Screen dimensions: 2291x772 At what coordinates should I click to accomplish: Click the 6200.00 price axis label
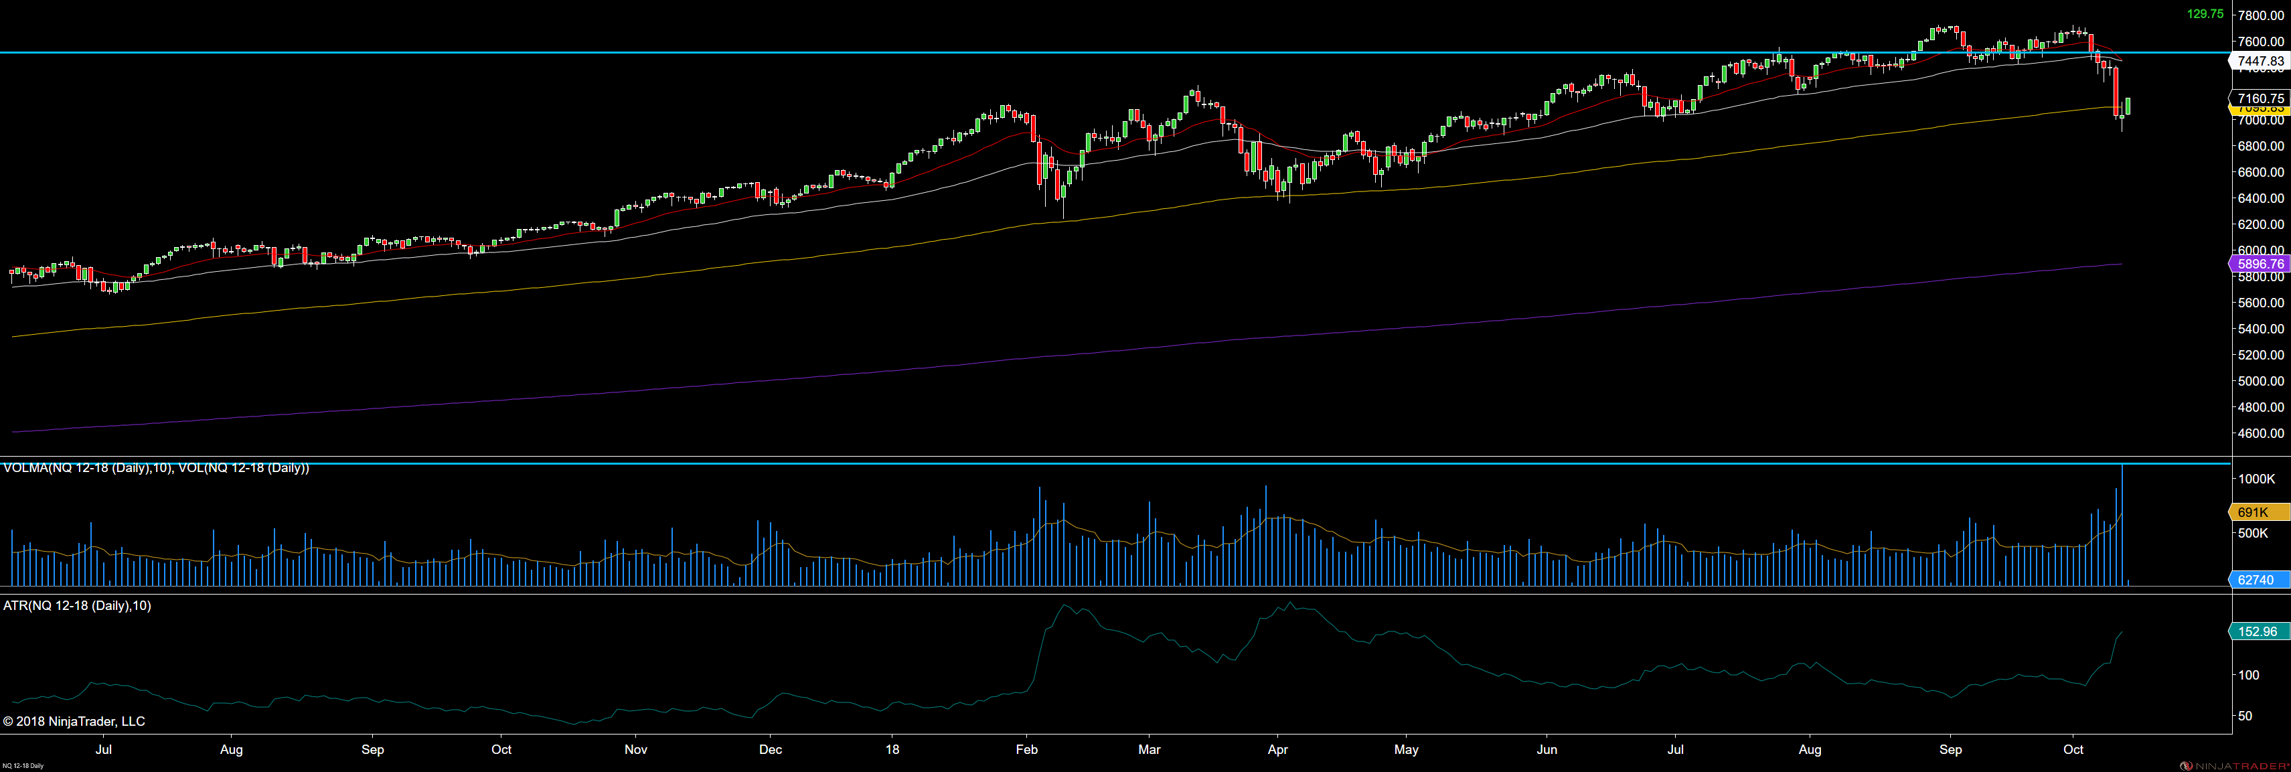[2261, 224]
